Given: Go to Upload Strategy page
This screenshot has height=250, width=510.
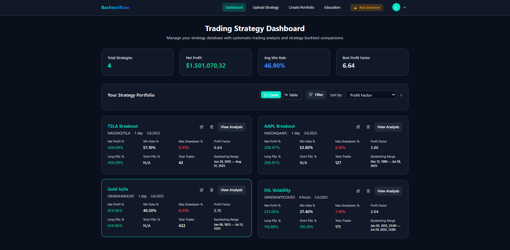Looking at the screenshot, I should [266, 8].
